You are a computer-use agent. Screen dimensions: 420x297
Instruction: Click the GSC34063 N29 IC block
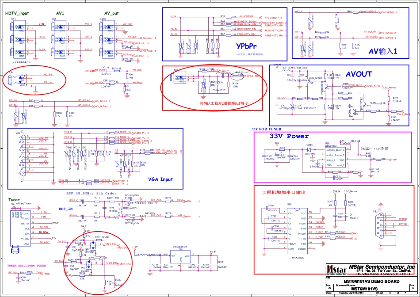(336, 156)
